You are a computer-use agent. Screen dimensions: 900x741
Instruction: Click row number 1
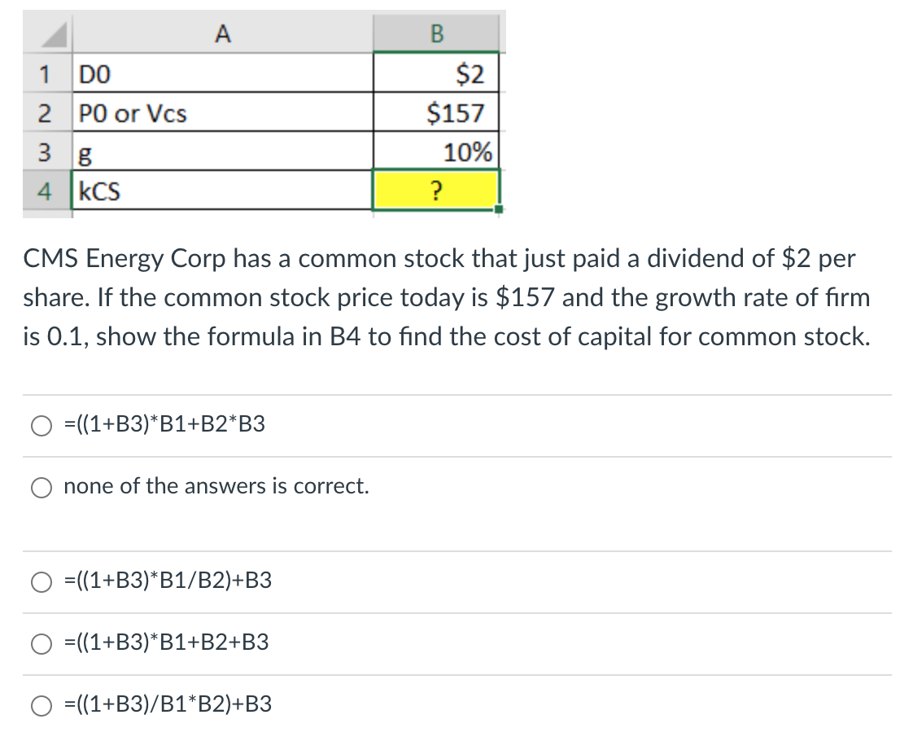(45, 74)
